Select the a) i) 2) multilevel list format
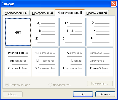 tap(45, 32)
